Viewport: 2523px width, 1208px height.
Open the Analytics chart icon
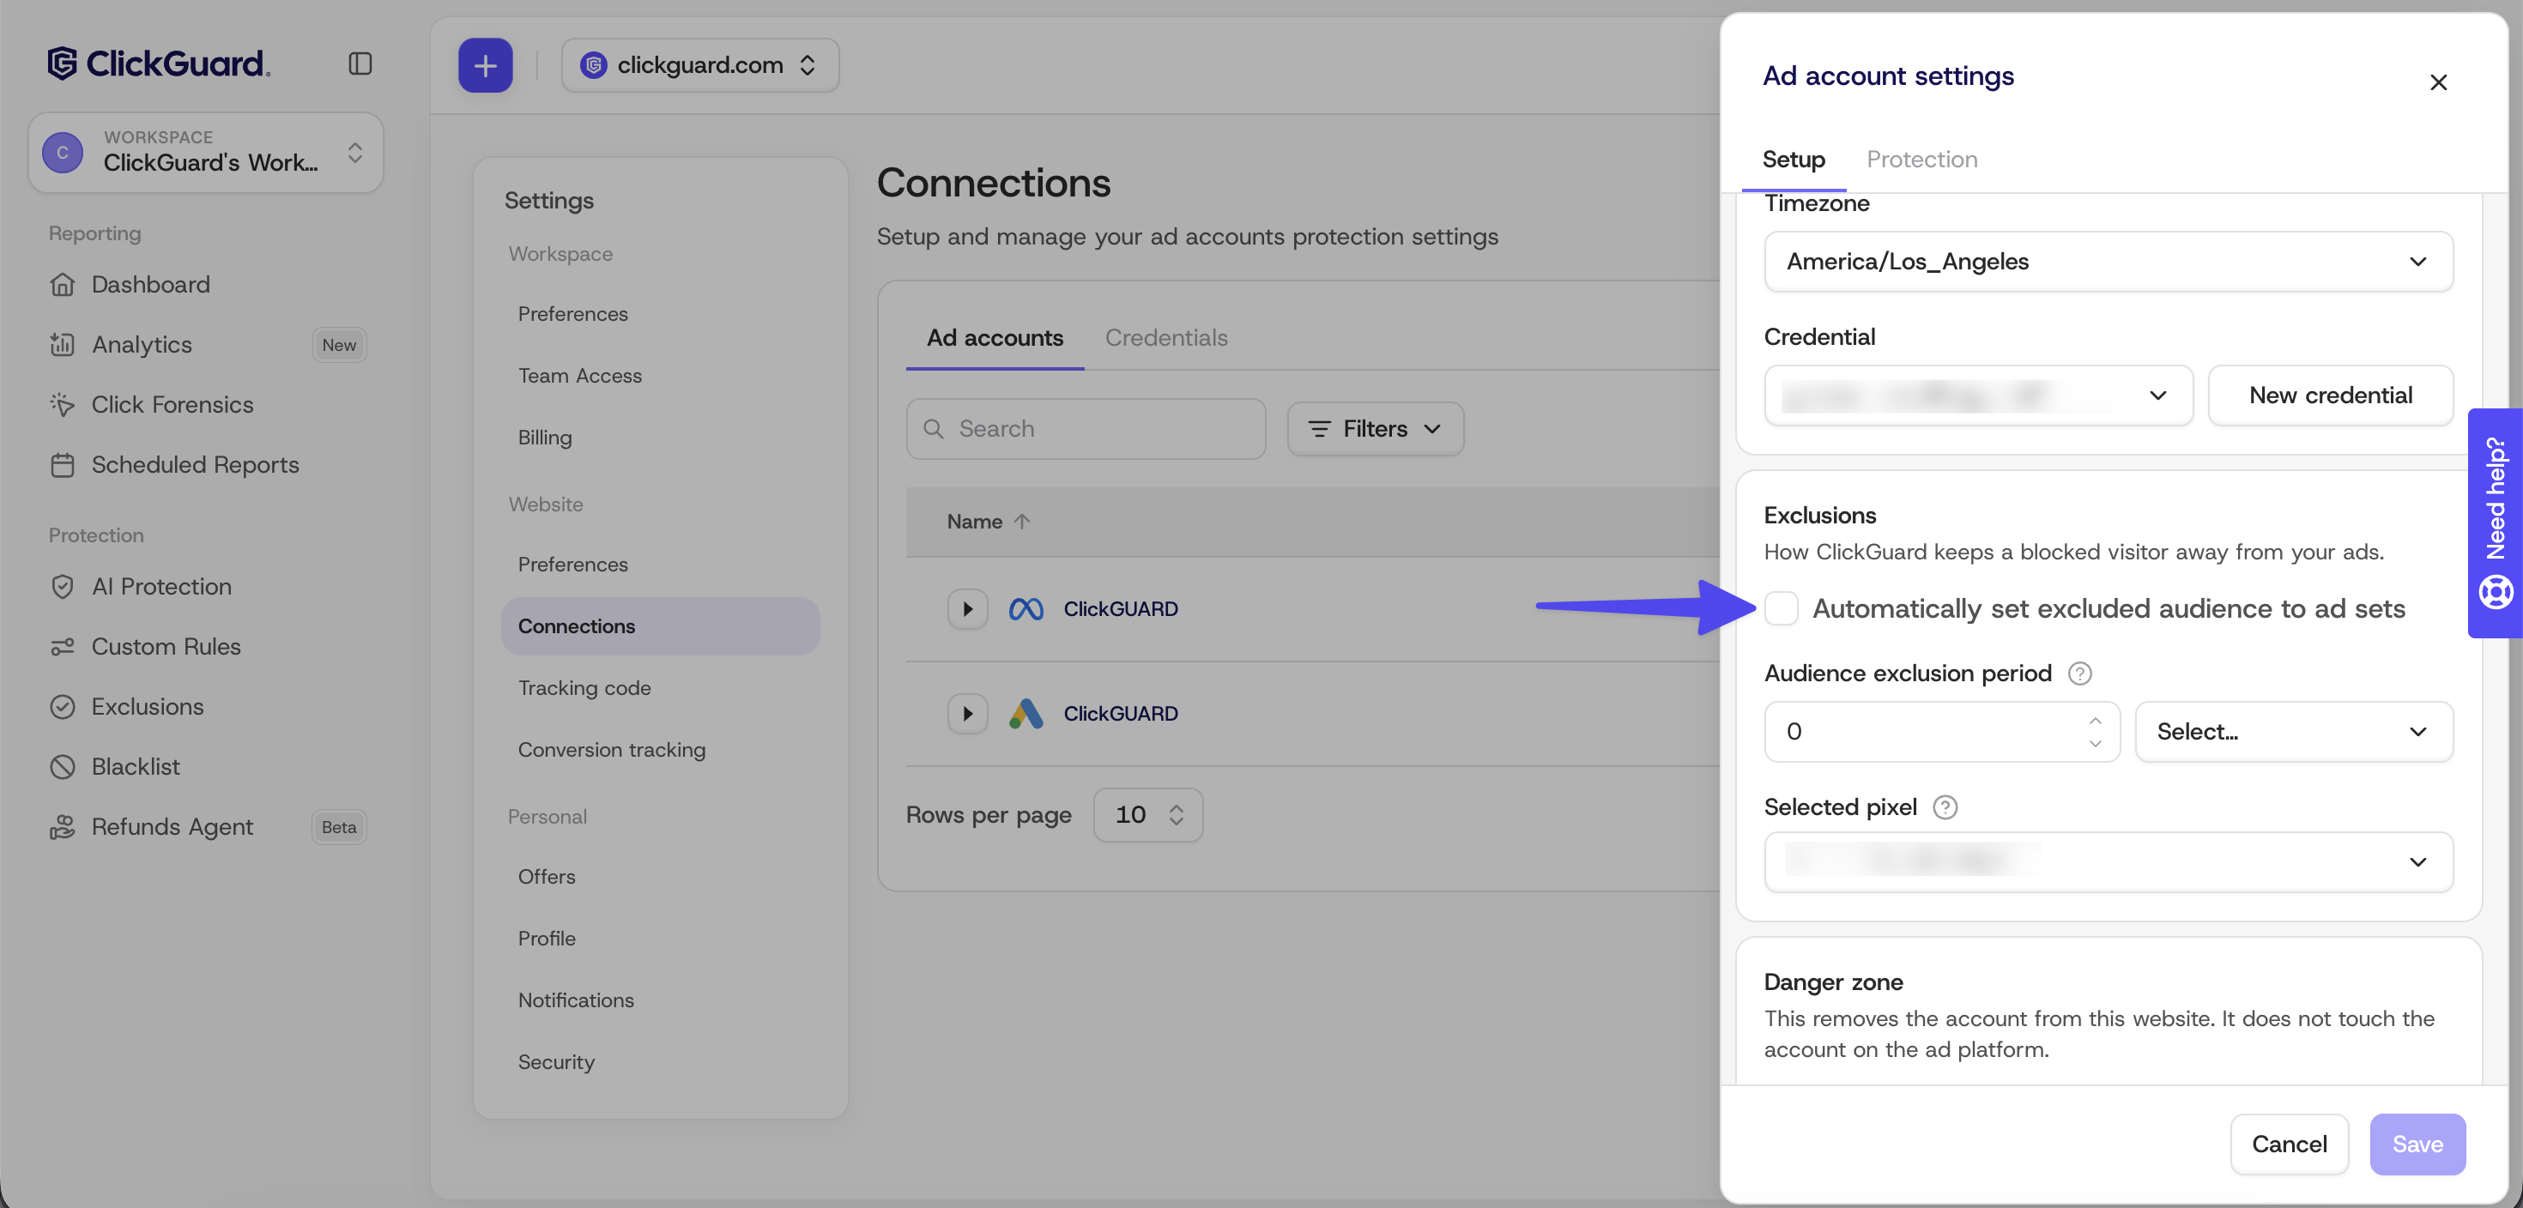[x=63, y=345]
